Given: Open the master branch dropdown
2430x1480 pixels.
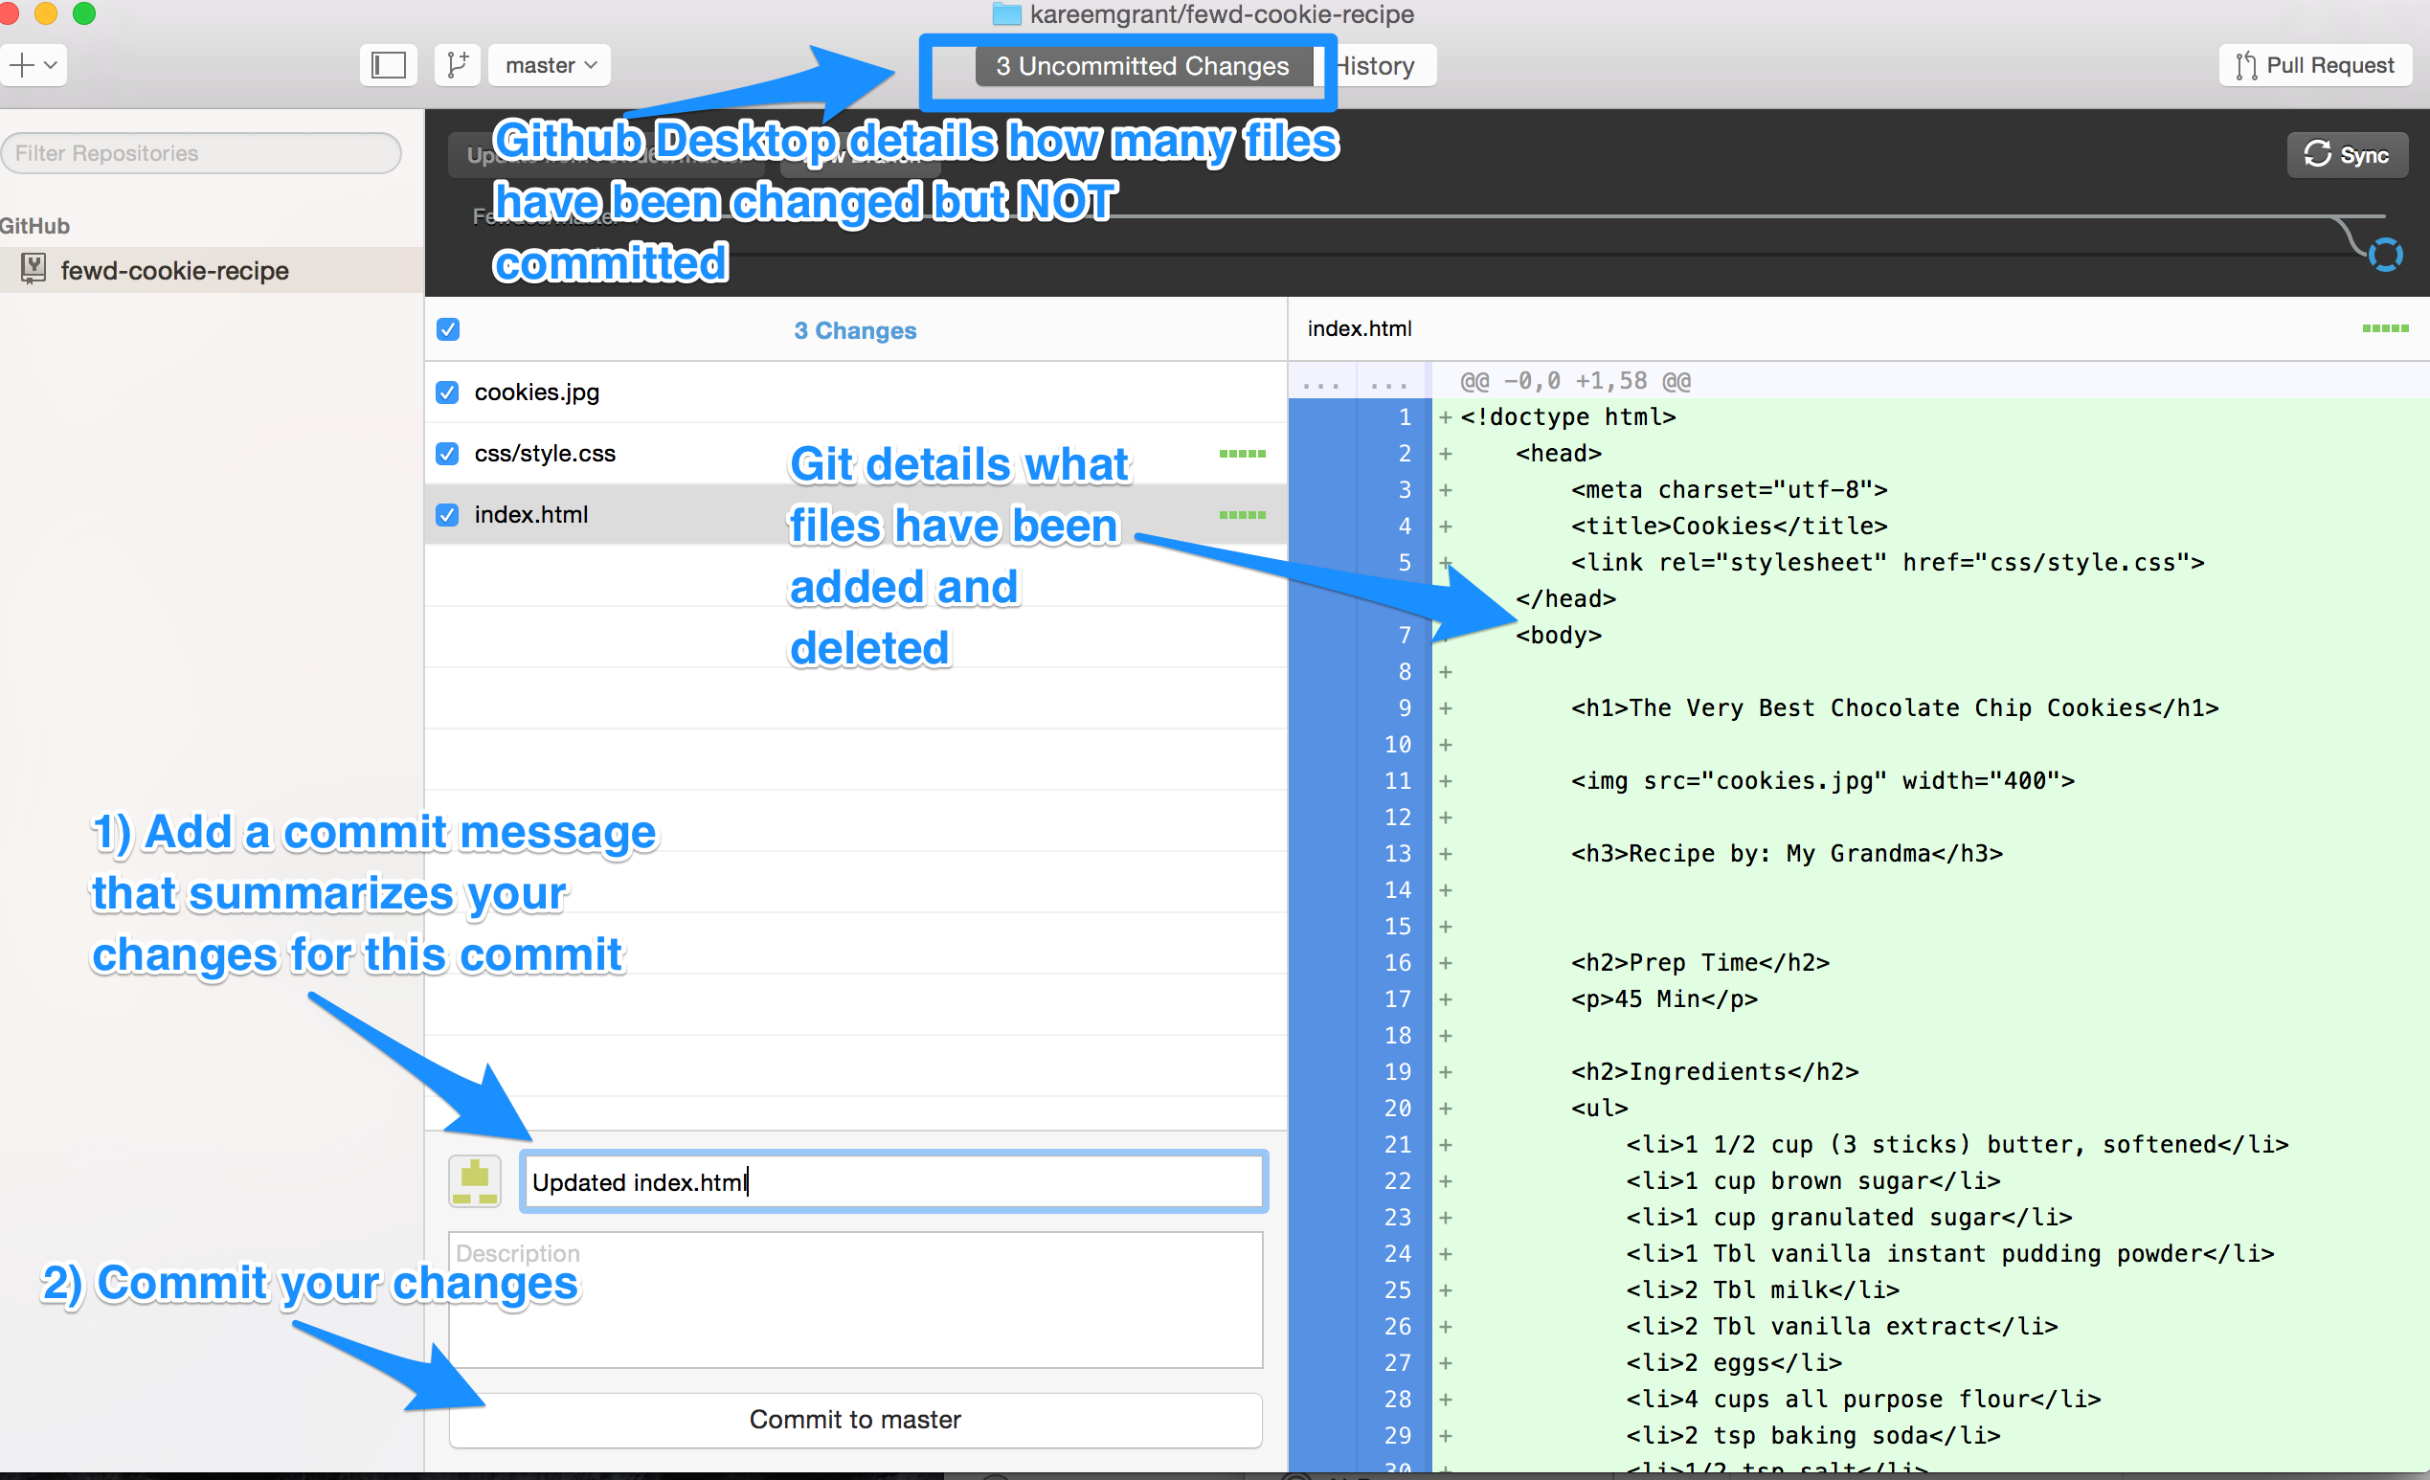Looking at the screenshot, I should [x=551, y=65].
